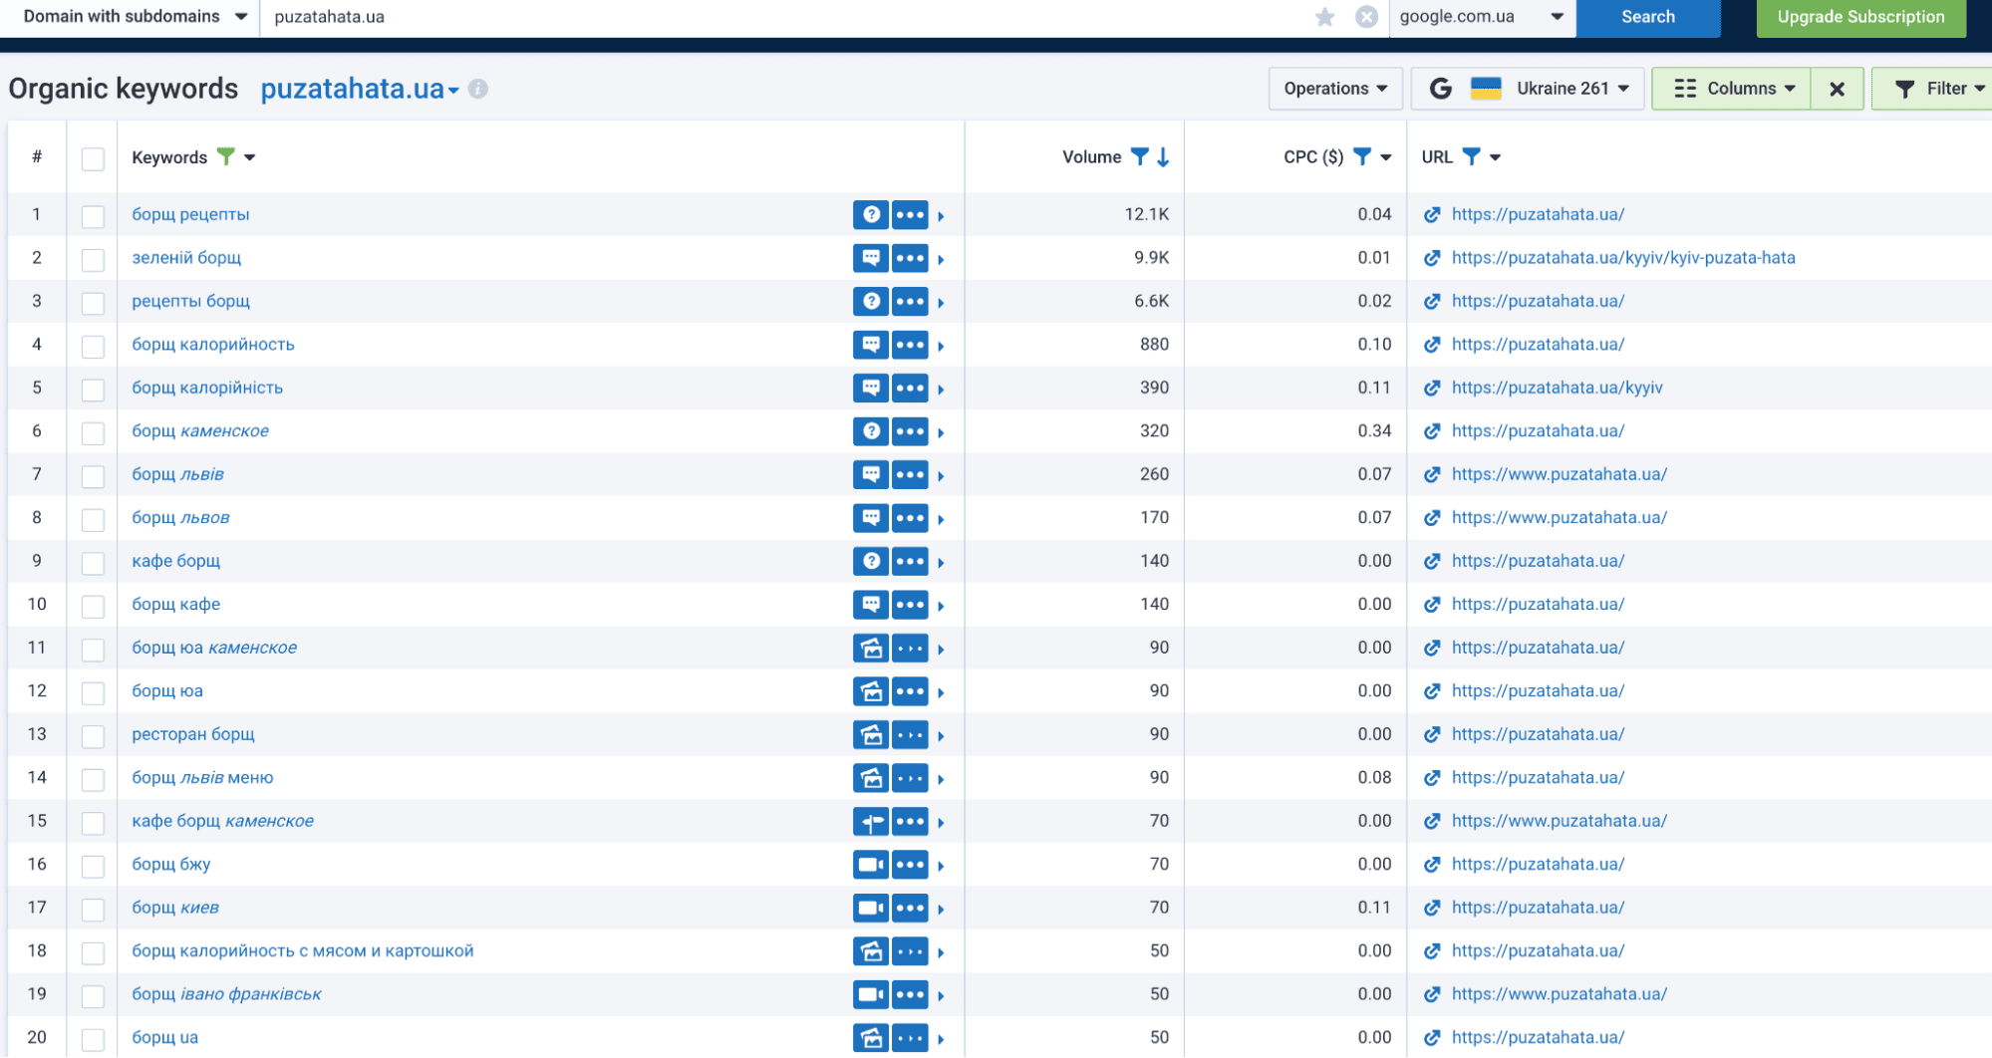The width and height of the screenshot is (1992, 1058).
Task: Open the Operations menu
Action: click(x=1334, y=89)
